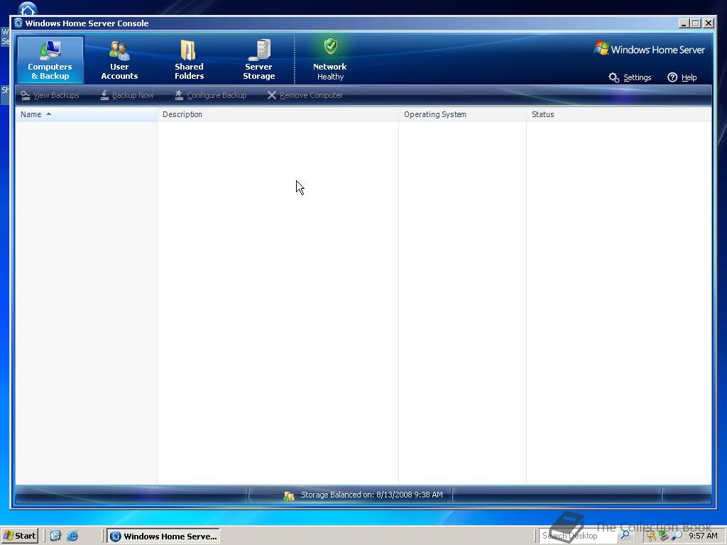
Task: Launch Internet Explorer from Quick Launch
Action: pos(72,536)
